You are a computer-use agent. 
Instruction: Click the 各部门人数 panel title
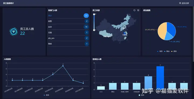click(x=53, y=10)
